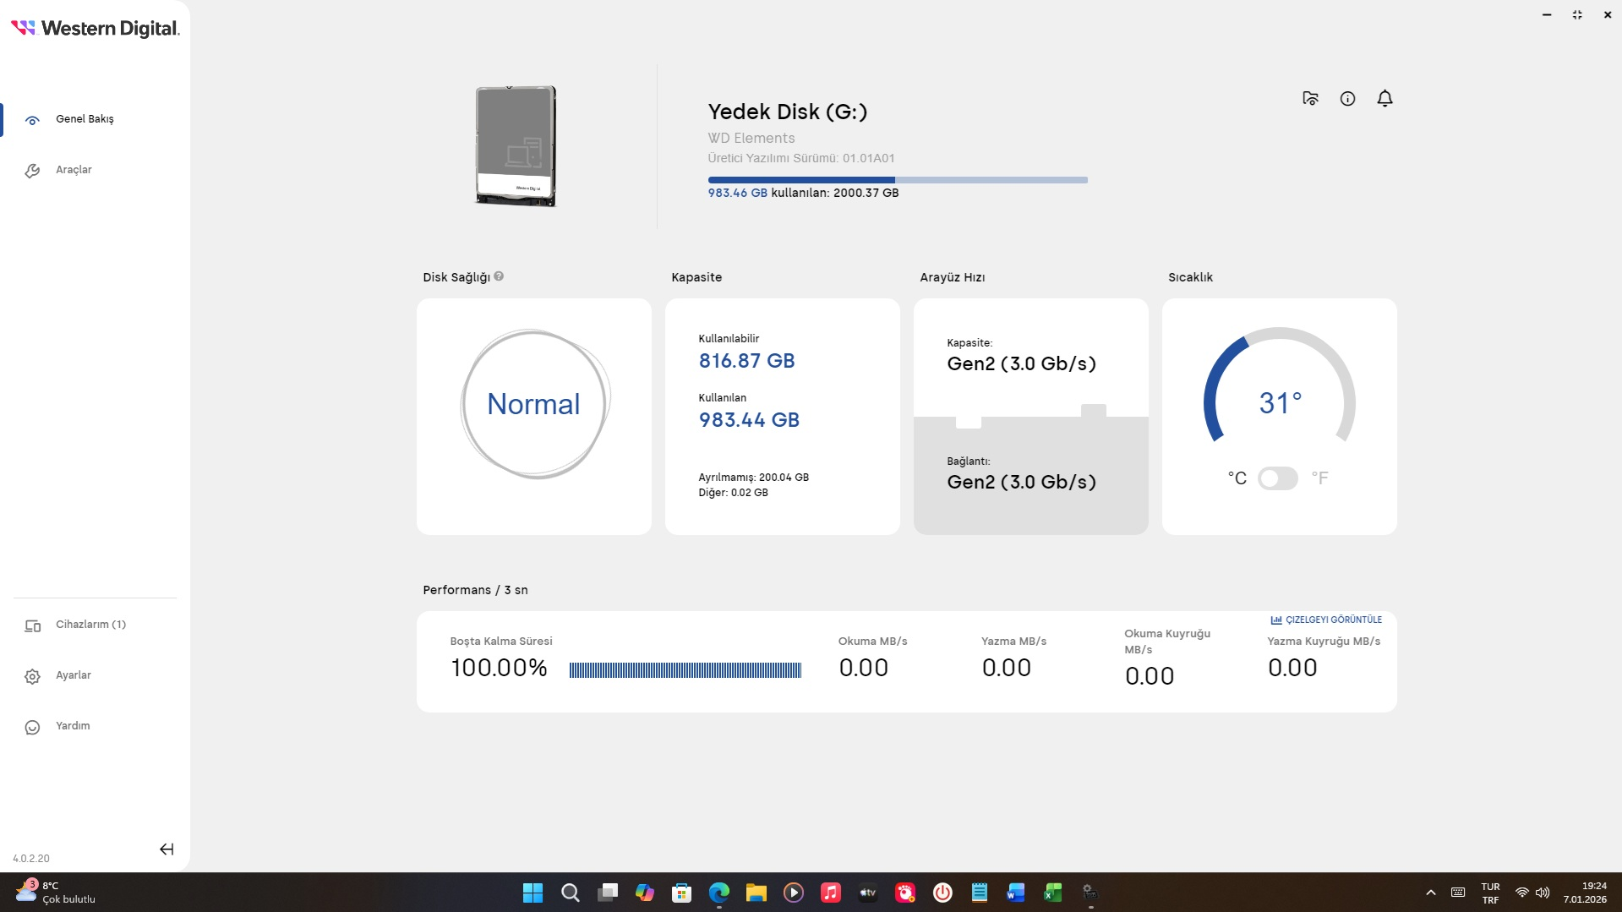Click the Yardım smiley icon
This screenshot has height=912, width=1622.
point(32,727)
